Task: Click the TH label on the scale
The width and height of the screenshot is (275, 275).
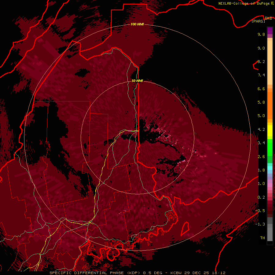Action: [x=262, y=238]
